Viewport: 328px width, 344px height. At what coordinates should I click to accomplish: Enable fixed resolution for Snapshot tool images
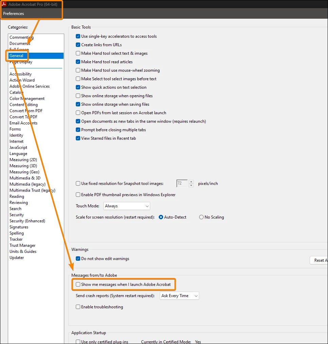tap(78, 184)
